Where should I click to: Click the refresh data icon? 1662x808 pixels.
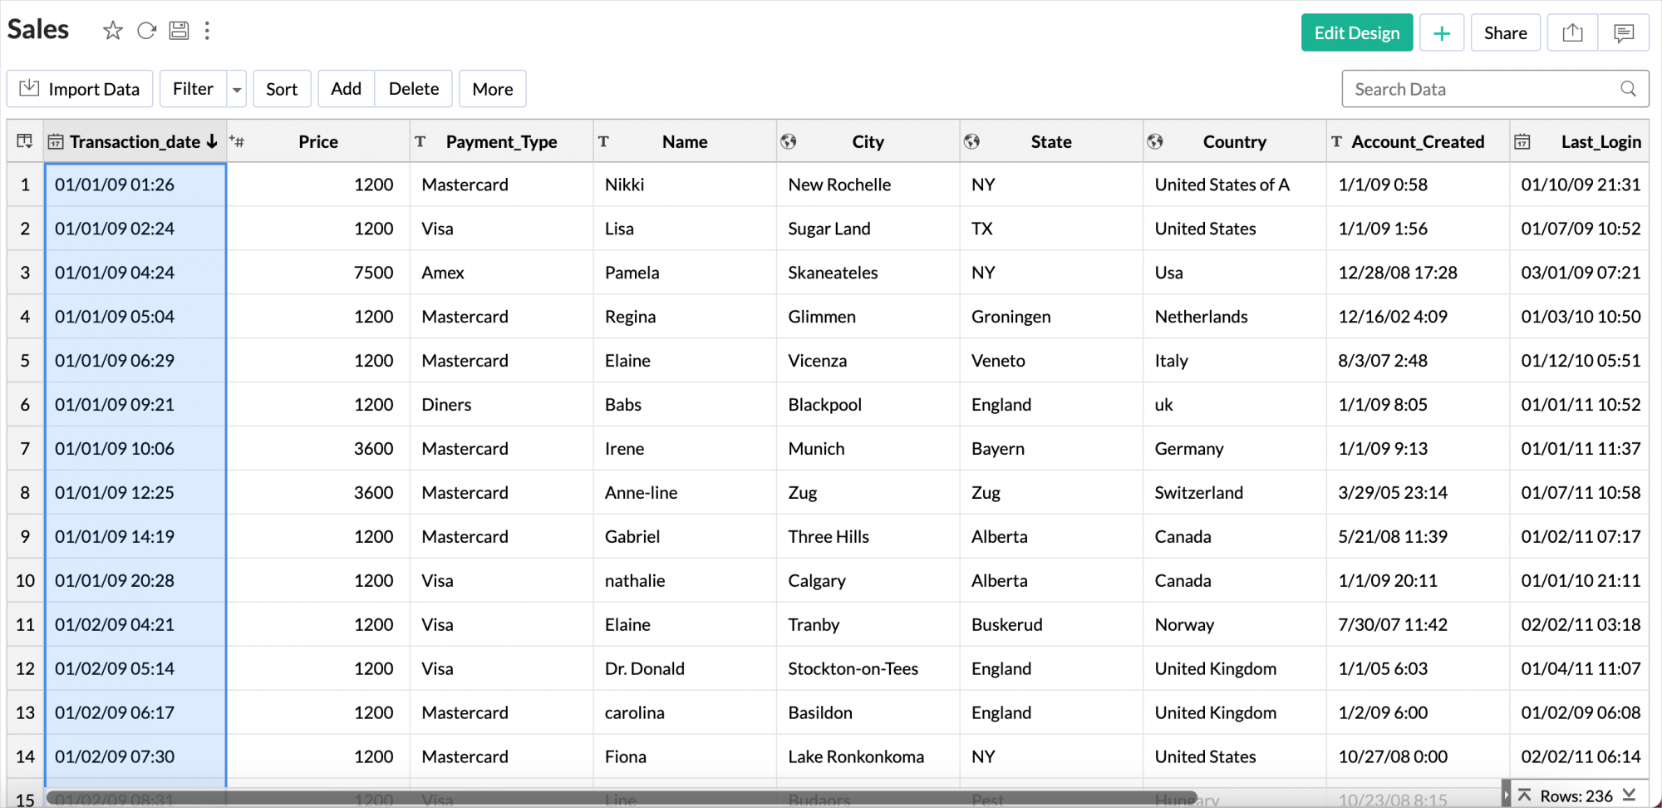[x=146, y=32]
